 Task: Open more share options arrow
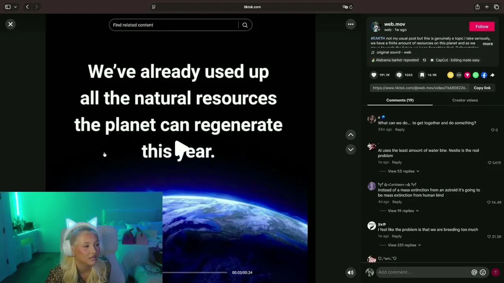click(x=492, y=75)
